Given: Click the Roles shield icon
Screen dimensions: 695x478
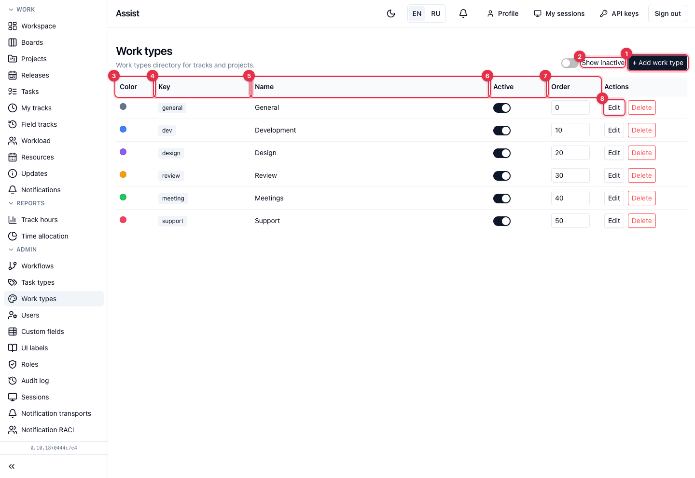Looking at the screenshot, I should [13, 364].
